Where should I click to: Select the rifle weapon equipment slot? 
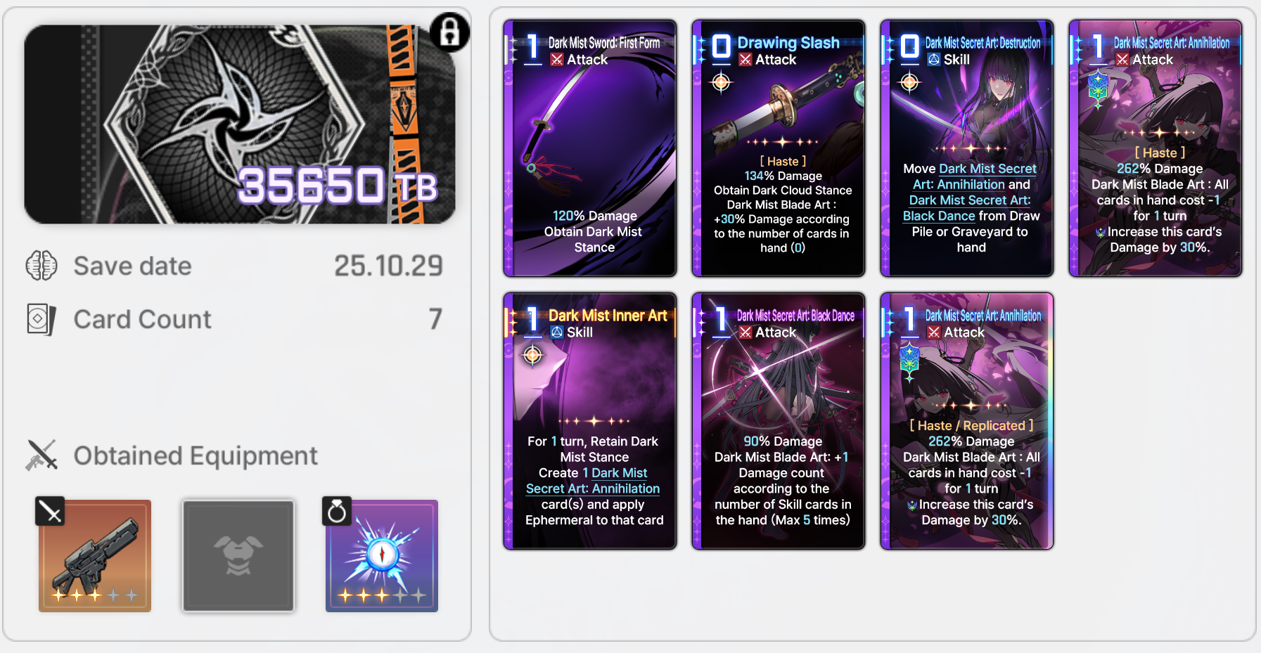[95, 556]
